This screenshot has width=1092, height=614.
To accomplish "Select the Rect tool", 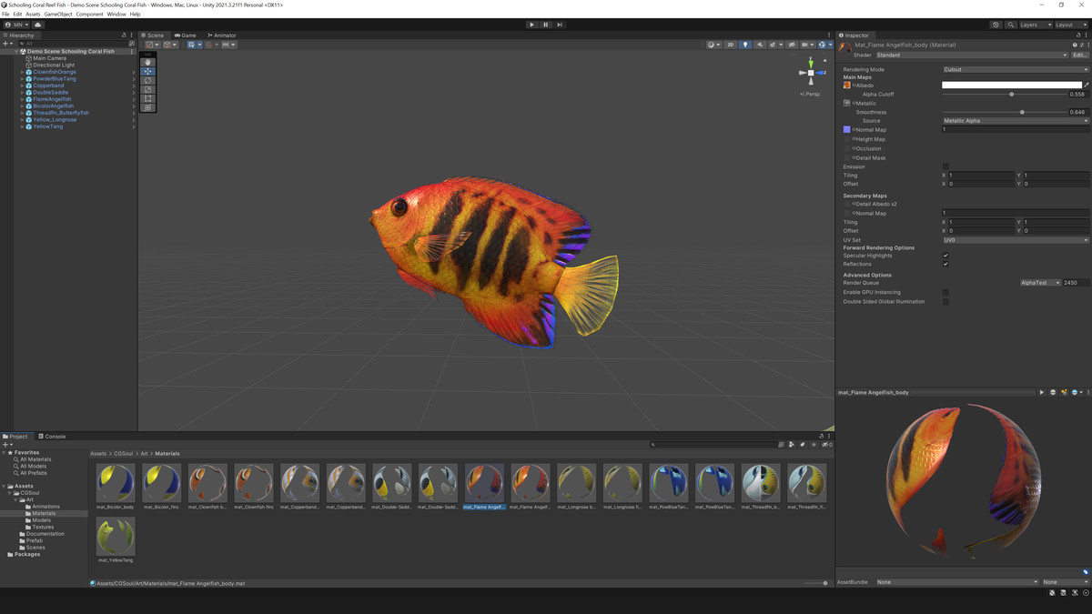I will tap(147, 98).
